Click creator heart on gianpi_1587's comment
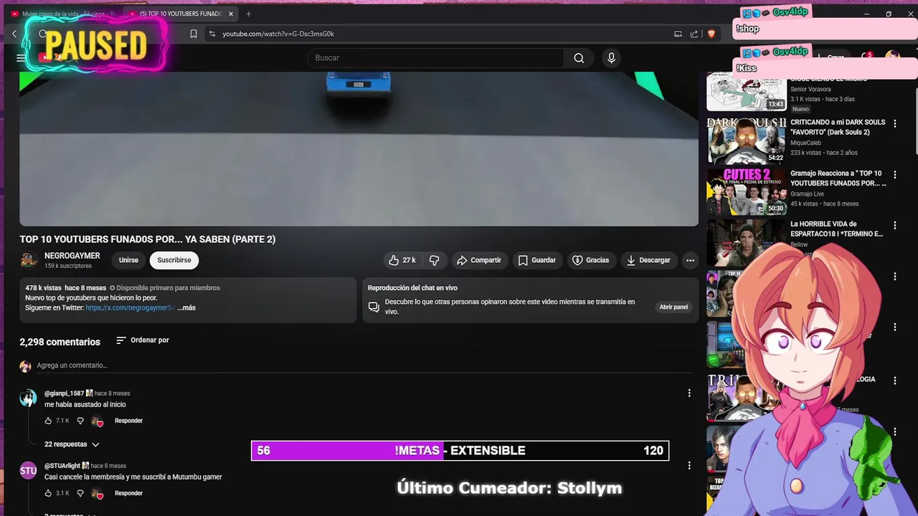 pos(98,421)
